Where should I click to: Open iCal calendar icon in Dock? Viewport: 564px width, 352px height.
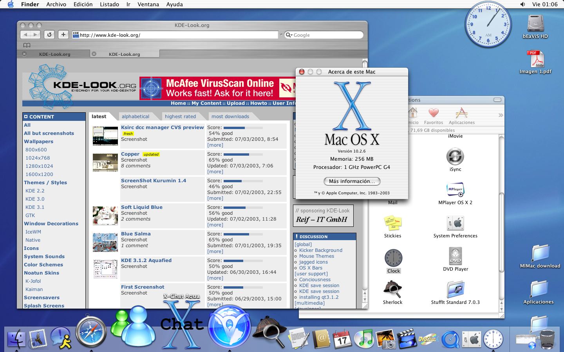point(342,339)
